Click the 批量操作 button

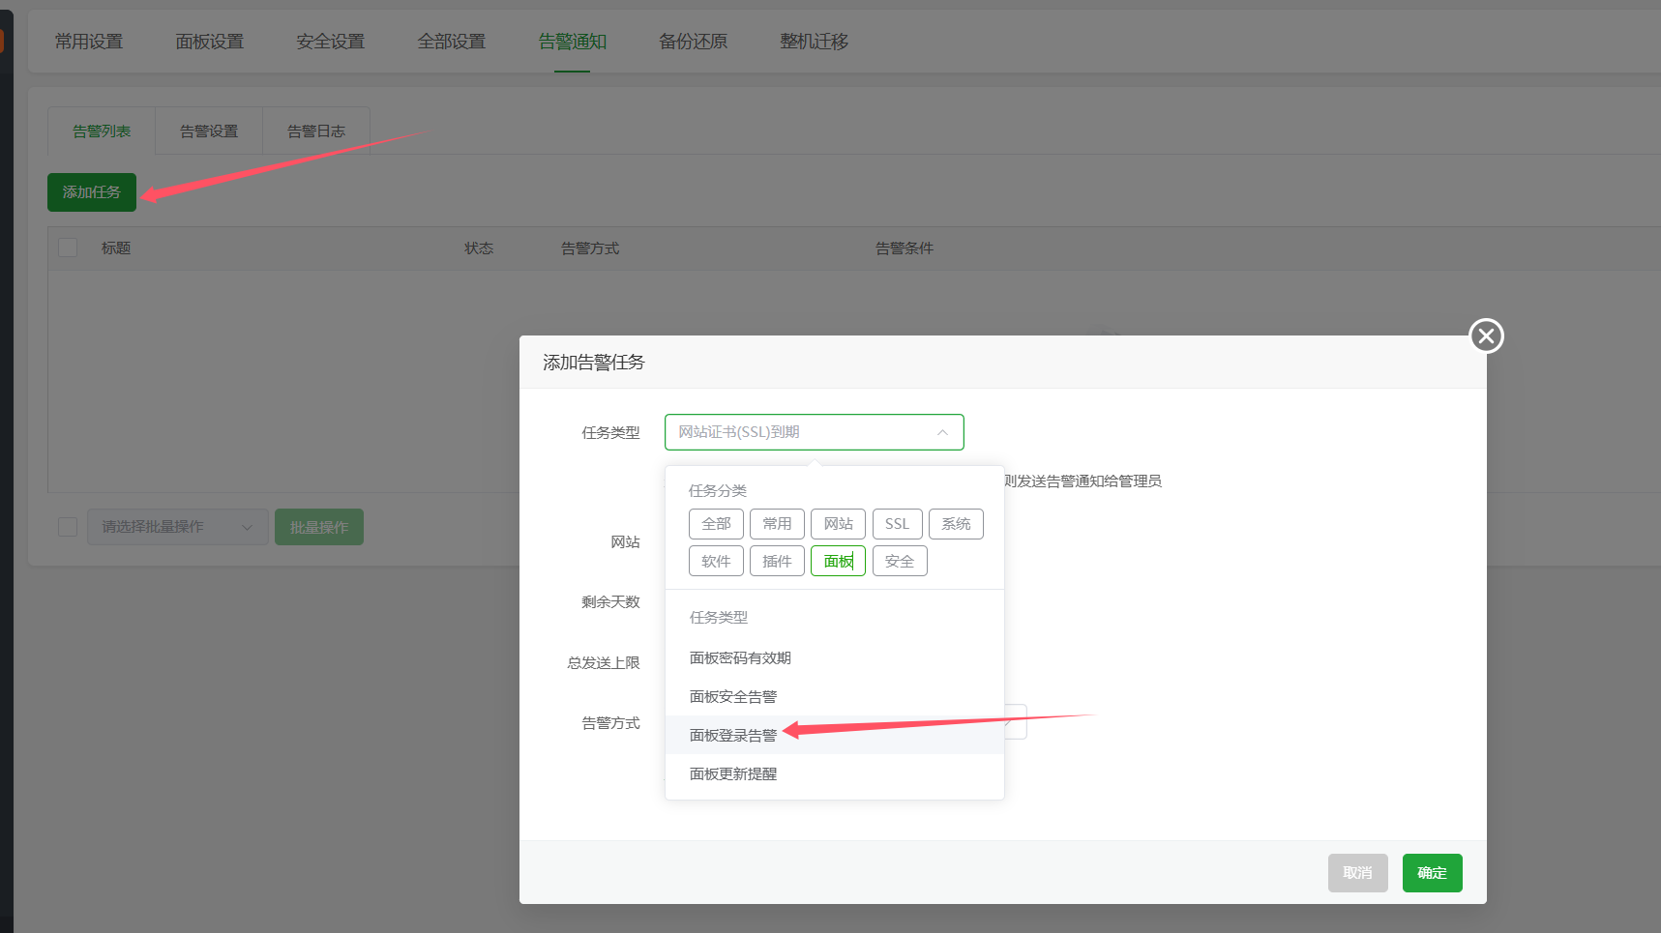click(x=319, y=527)
